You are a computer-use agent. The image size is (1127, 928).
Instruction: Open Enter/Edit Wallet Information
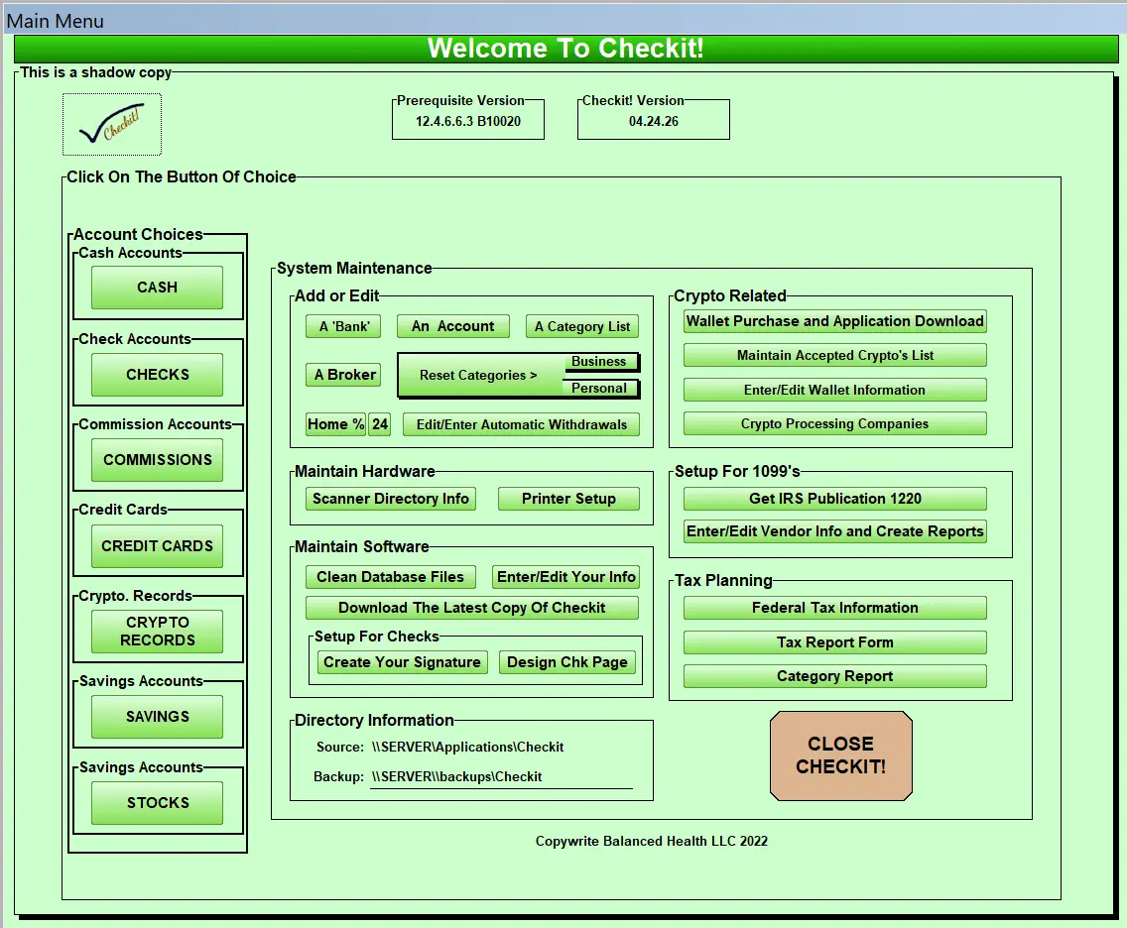[834, 390]
